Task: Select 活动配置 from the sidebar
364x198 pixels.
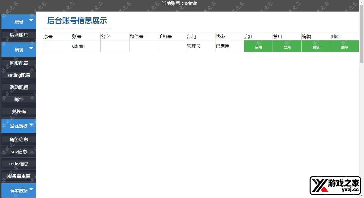Action: 19,87
